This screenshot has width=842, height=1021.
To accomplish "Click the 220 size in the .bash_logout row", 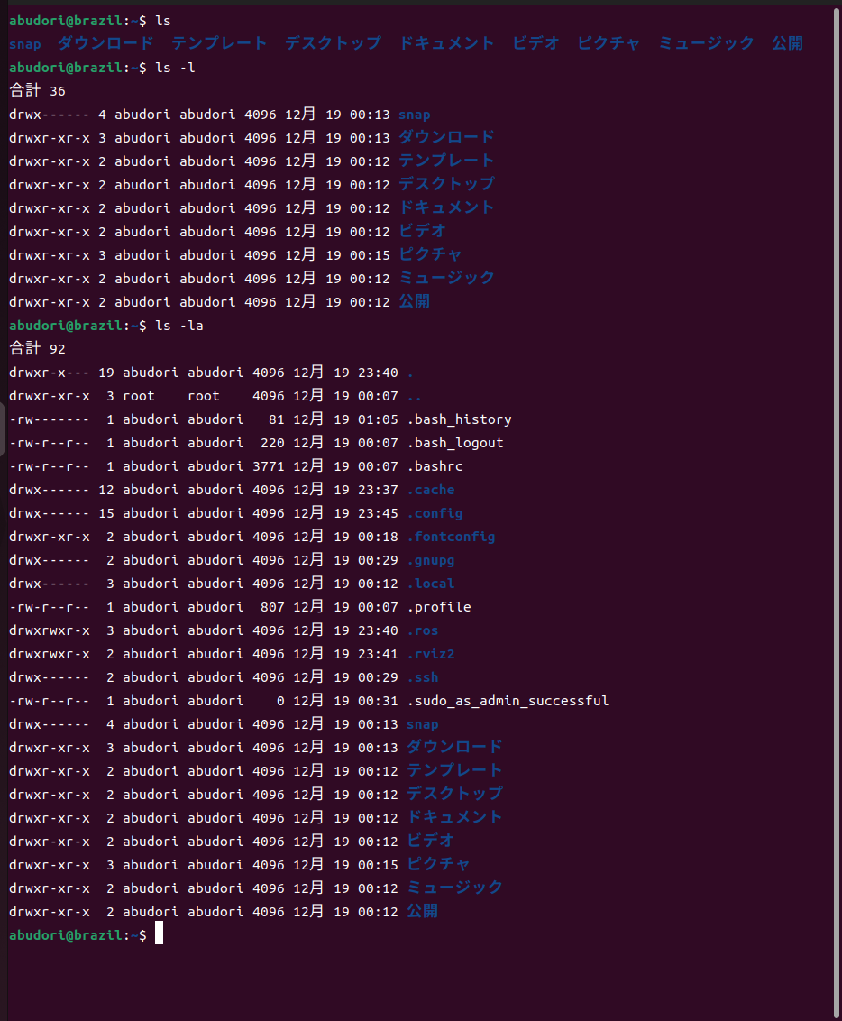I will pos(272,443).
